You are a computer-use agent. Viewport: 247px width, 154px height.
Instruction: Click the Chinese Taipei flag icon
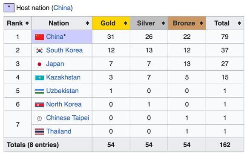click(x=39, y=118)
